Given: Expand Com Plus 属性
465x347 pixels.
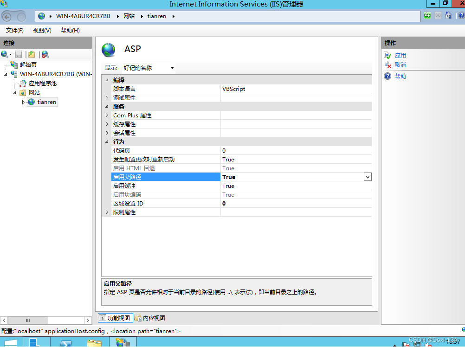Looking at the screenshot, I should tap(107, 115).
